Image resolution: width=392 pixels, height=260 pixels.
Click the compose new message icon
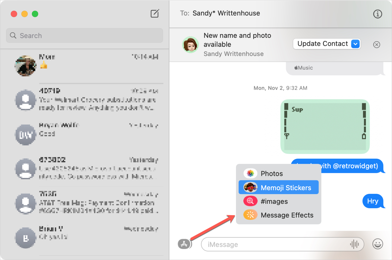click(155, 14)
